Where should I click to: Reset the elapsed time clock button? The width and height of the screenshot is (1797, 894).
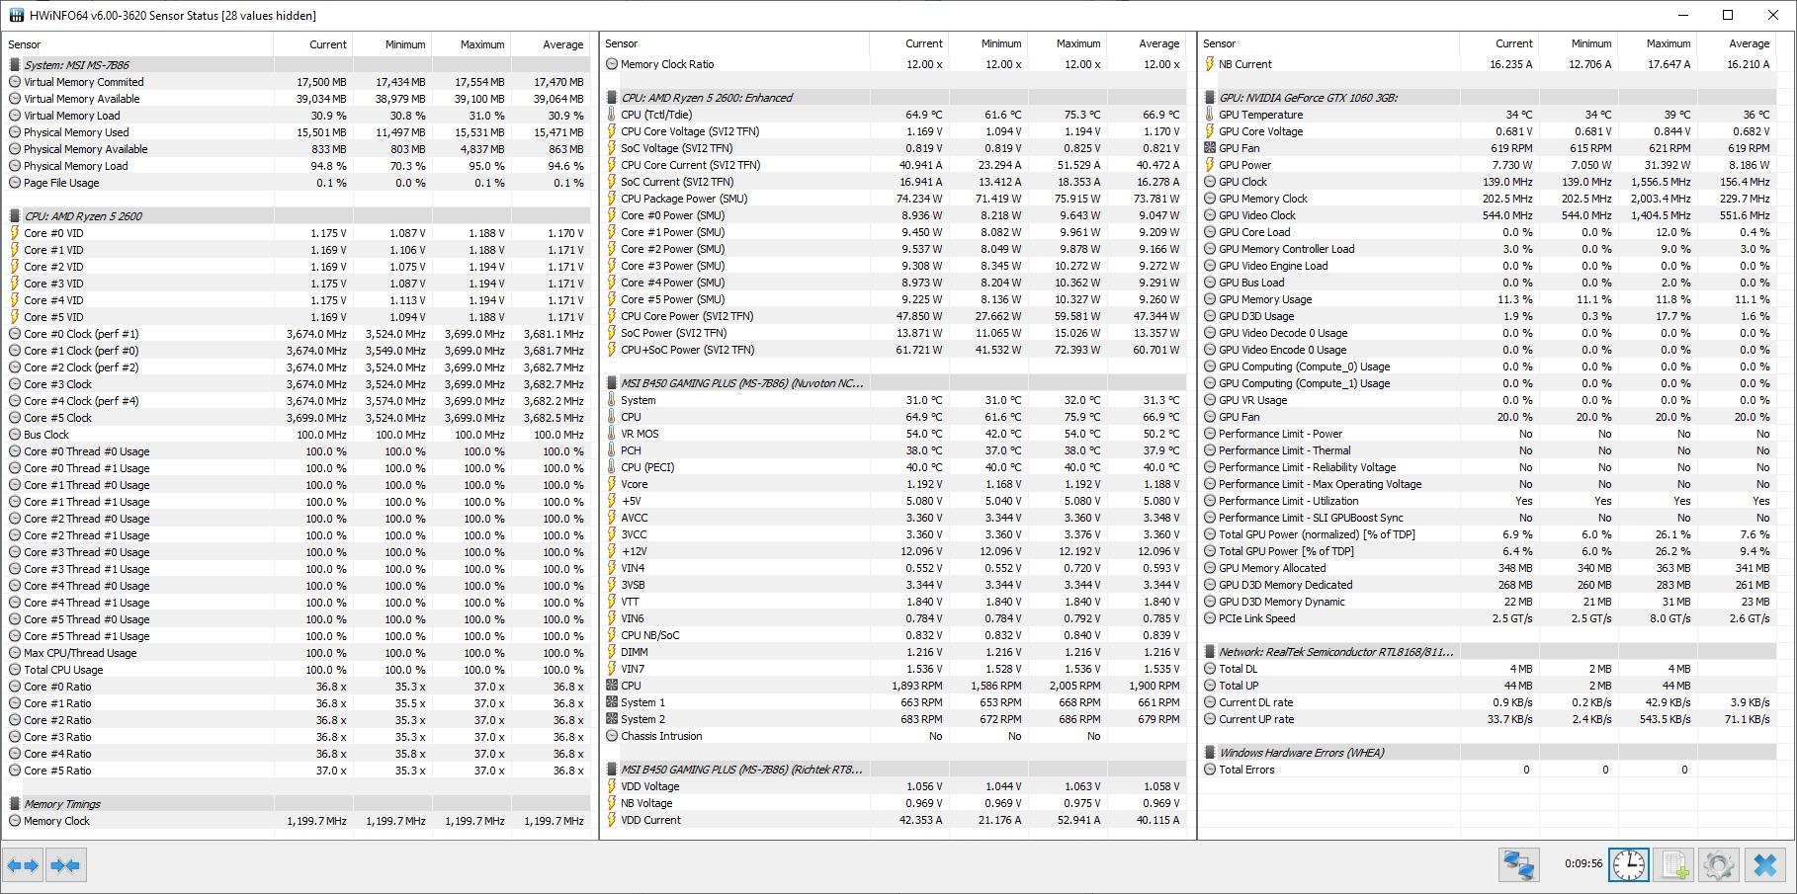1628,865
